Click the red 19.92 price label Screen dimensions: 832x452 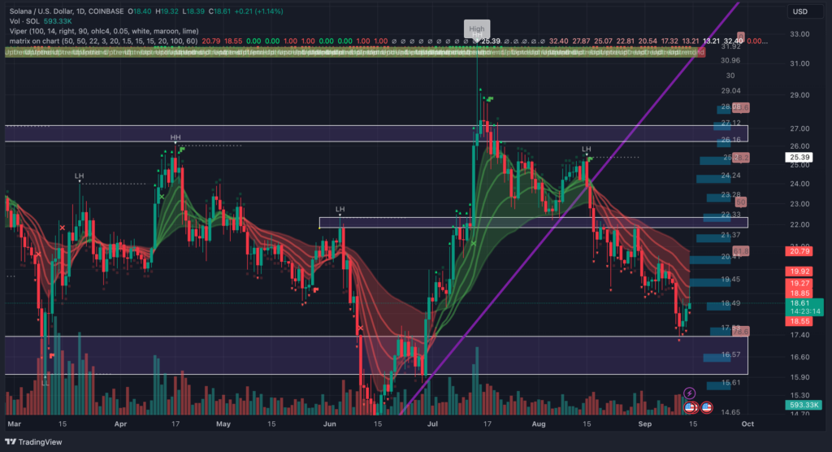tap(799, 272)
